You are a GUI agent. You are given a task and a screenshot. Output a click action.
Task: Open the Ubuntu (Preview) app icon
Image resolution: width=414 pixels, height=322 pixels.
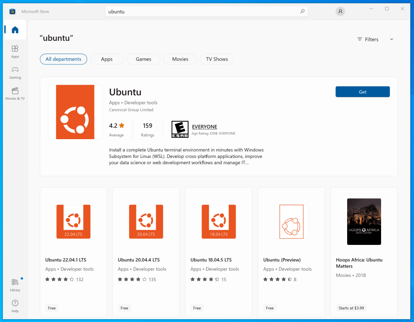point(292,221)
